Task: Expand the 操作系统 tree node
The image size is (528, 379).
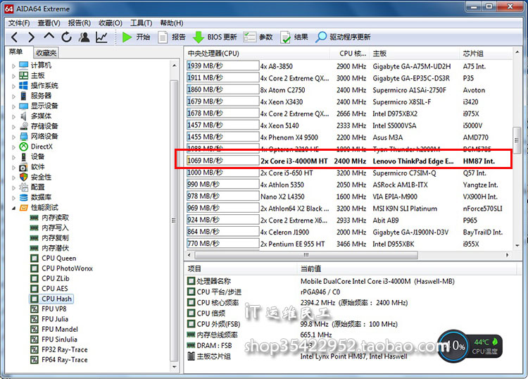Action: point(14,86)
